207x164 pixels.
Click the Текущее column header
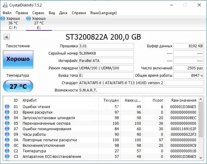[109, 100]
